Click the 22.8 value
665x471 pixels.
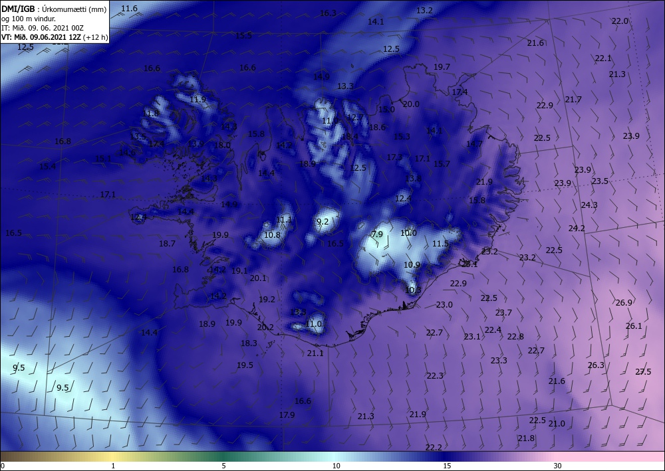point(515,337)
